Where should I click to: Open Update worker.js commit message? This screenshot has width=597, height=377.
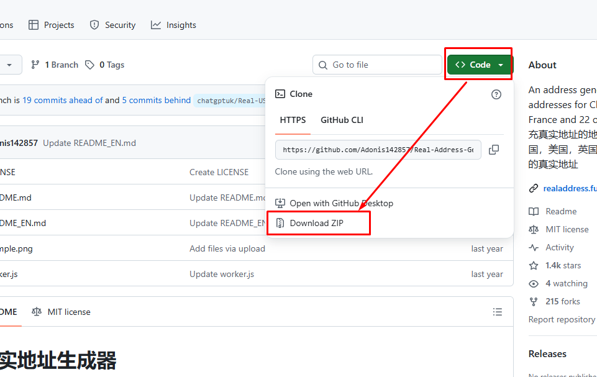(222, 274)
